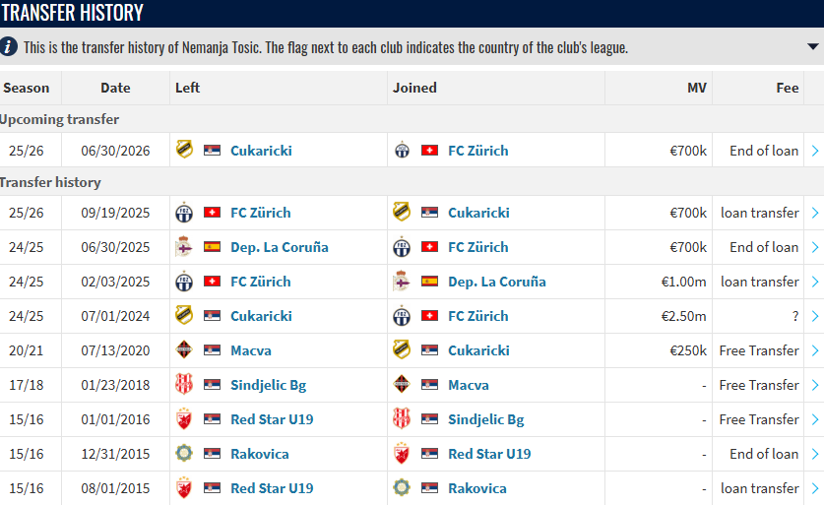Click the €2.50m market value cell
Image resolution: width=824 pixels, height=505 pixels.
click(684, 316)
